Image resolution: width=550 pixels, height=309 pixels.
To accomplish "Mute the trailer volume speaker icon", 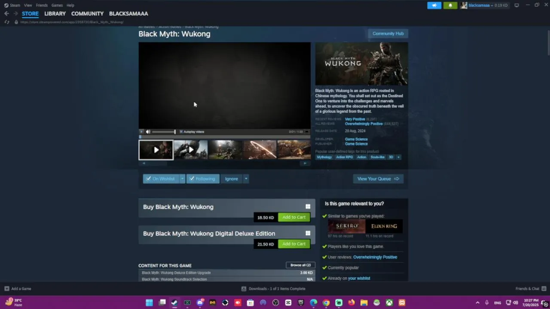I will pos(148,132).
